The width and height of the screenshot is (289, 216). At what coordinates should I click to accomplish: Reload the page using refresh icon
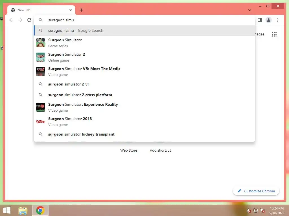[29, 20]
